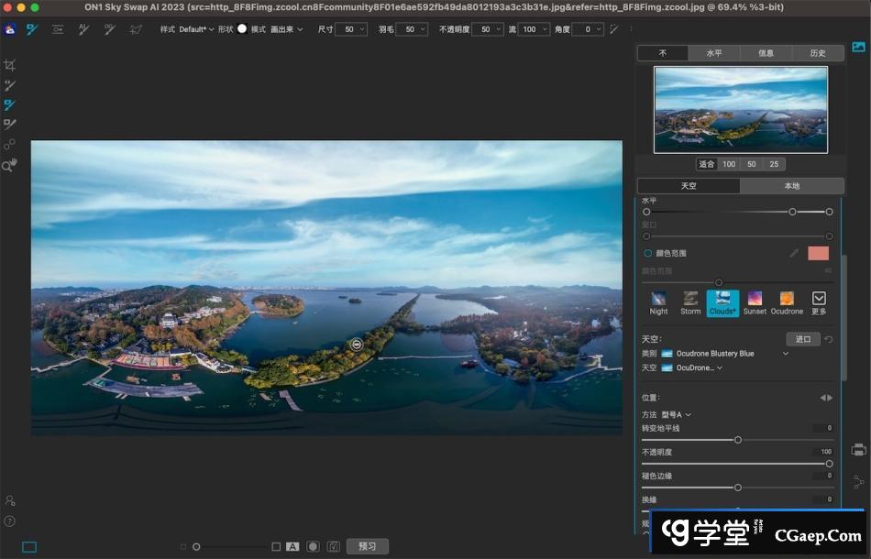Click the salmon color range swatch
Image resolution: width=871 pixels, height=559 pixels.
[818, 253]
